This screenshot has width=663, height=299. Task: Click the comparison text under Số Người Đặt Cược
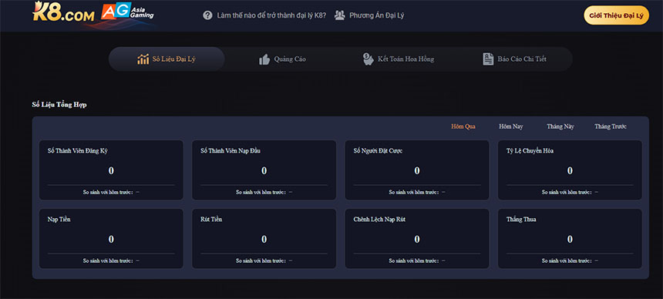coord(417,192)
